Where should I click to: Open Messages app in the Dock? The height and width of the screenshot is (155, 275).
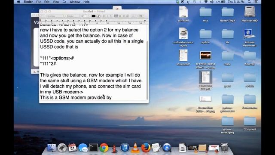point(83,148)
